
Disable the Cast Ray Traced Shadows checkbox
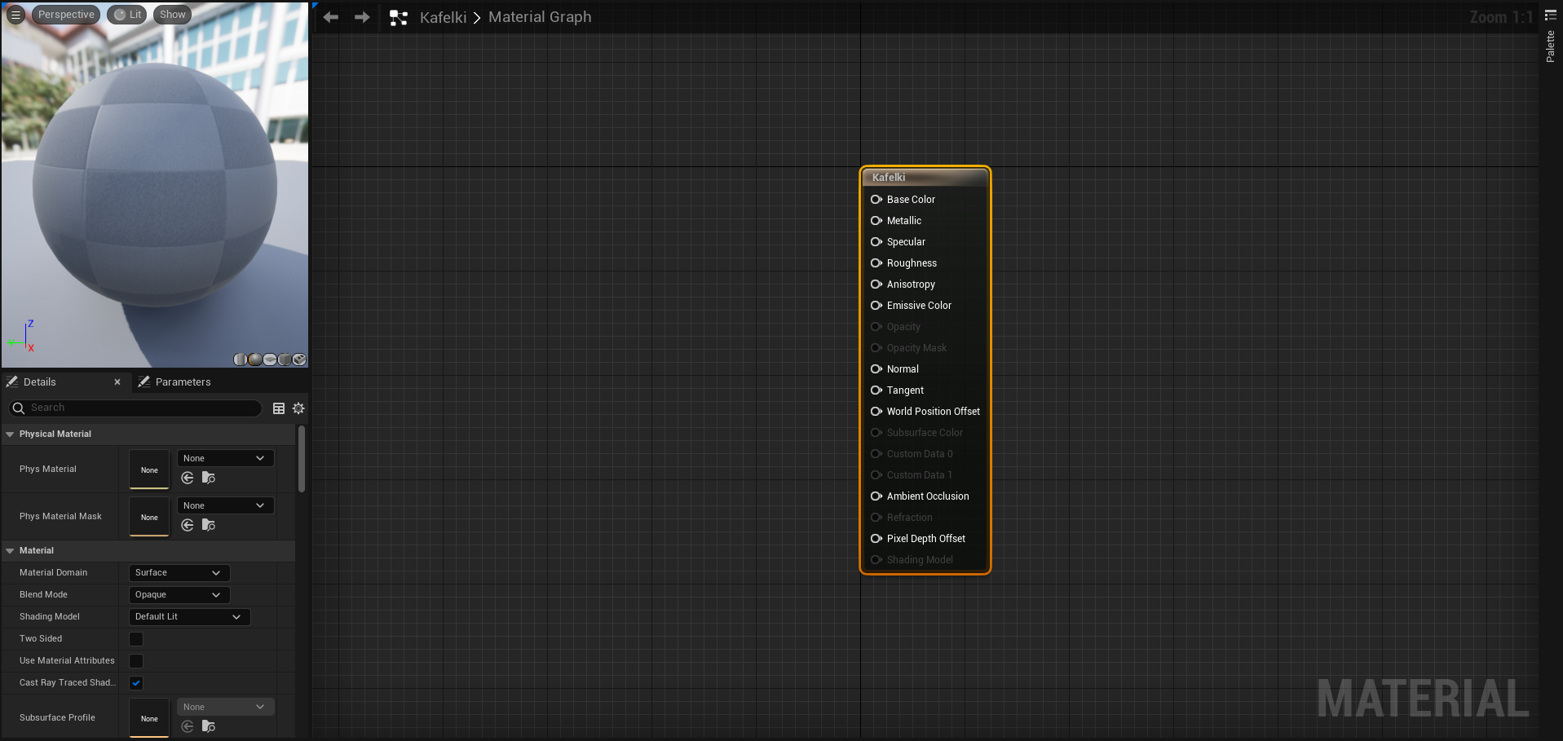135,683
